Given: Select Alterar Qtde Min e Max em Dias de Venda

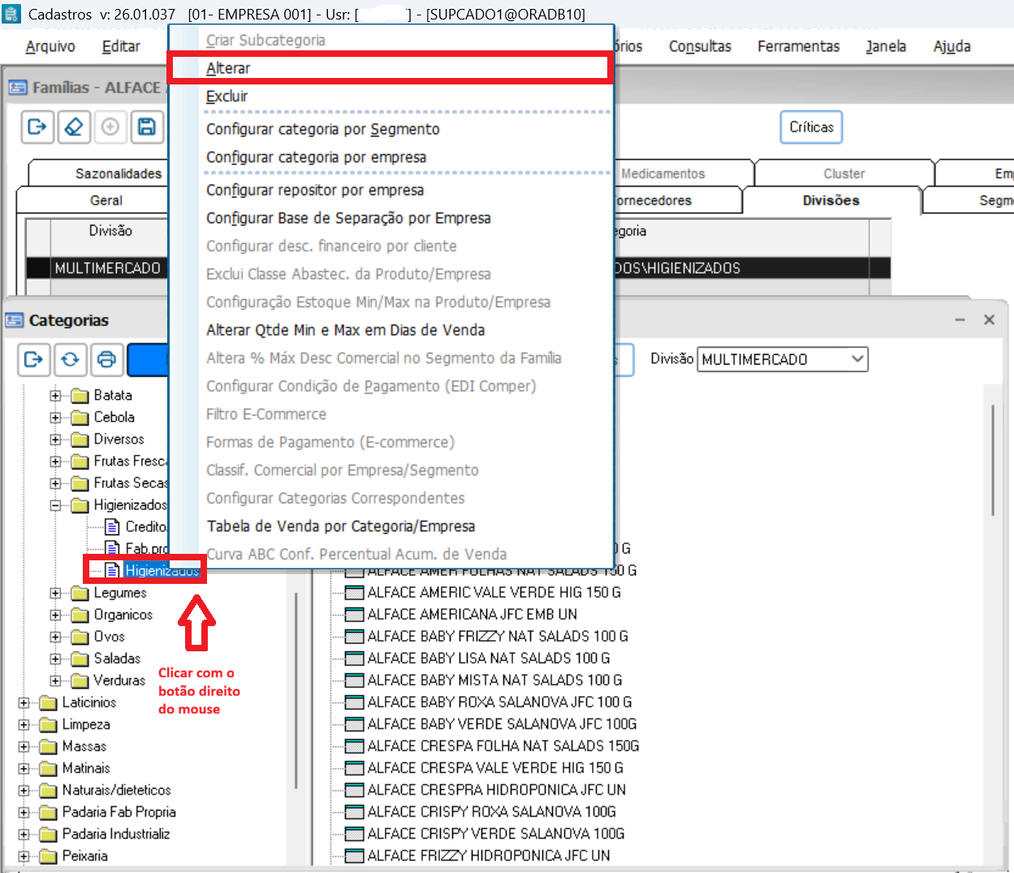Looking at the screenshot, I should (346, 331).
